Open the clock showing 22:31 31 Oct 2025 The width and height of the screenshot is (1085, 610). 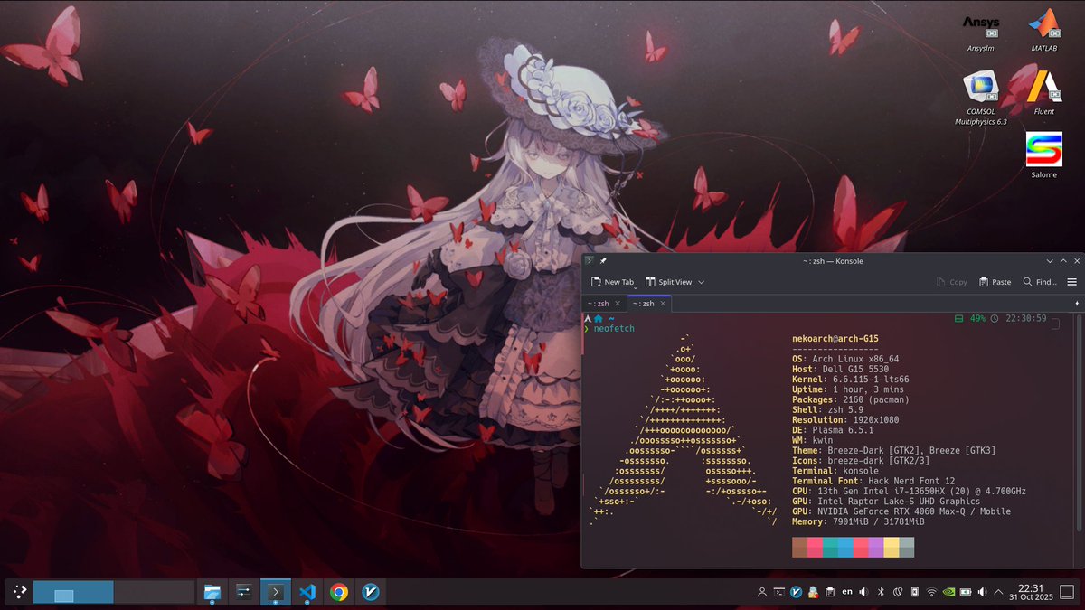pyautogui.click(x=1031, y=592)
